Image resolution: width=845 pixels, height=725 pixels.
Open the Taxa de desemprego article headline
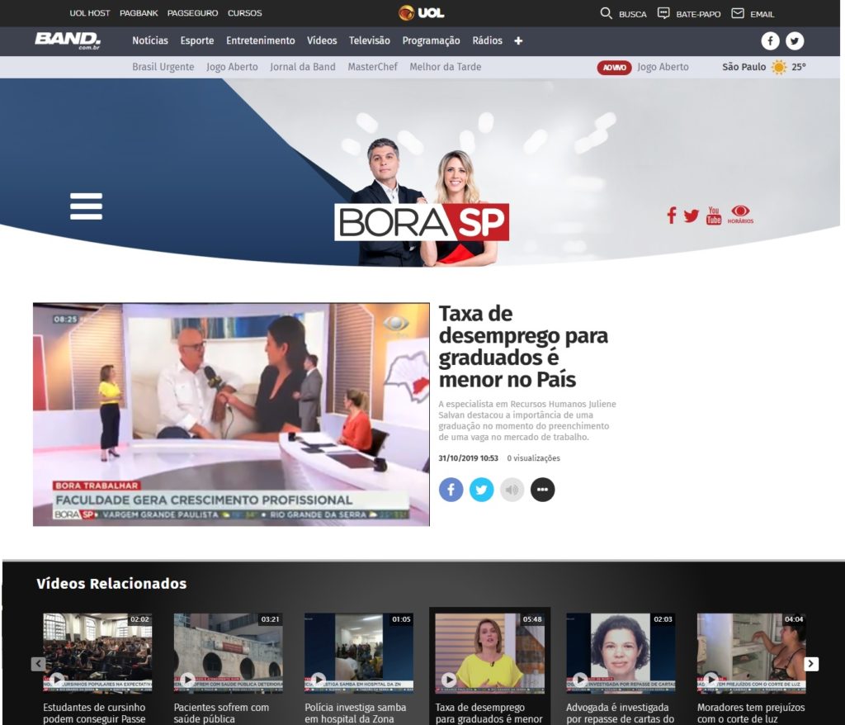click(523, 346)
